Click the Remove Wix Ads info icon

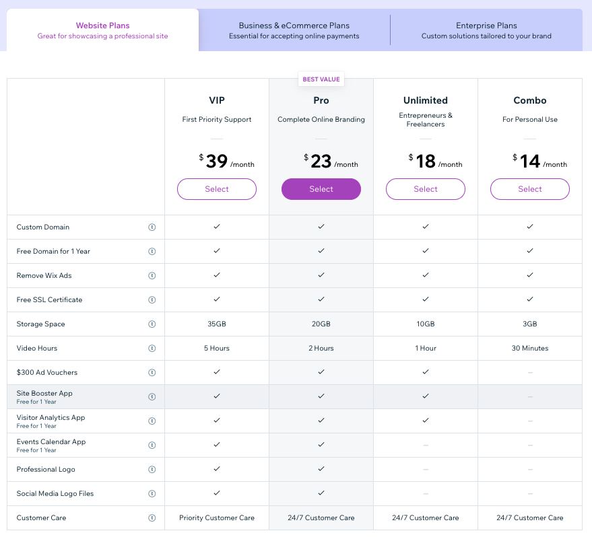(x=152, y=276)
